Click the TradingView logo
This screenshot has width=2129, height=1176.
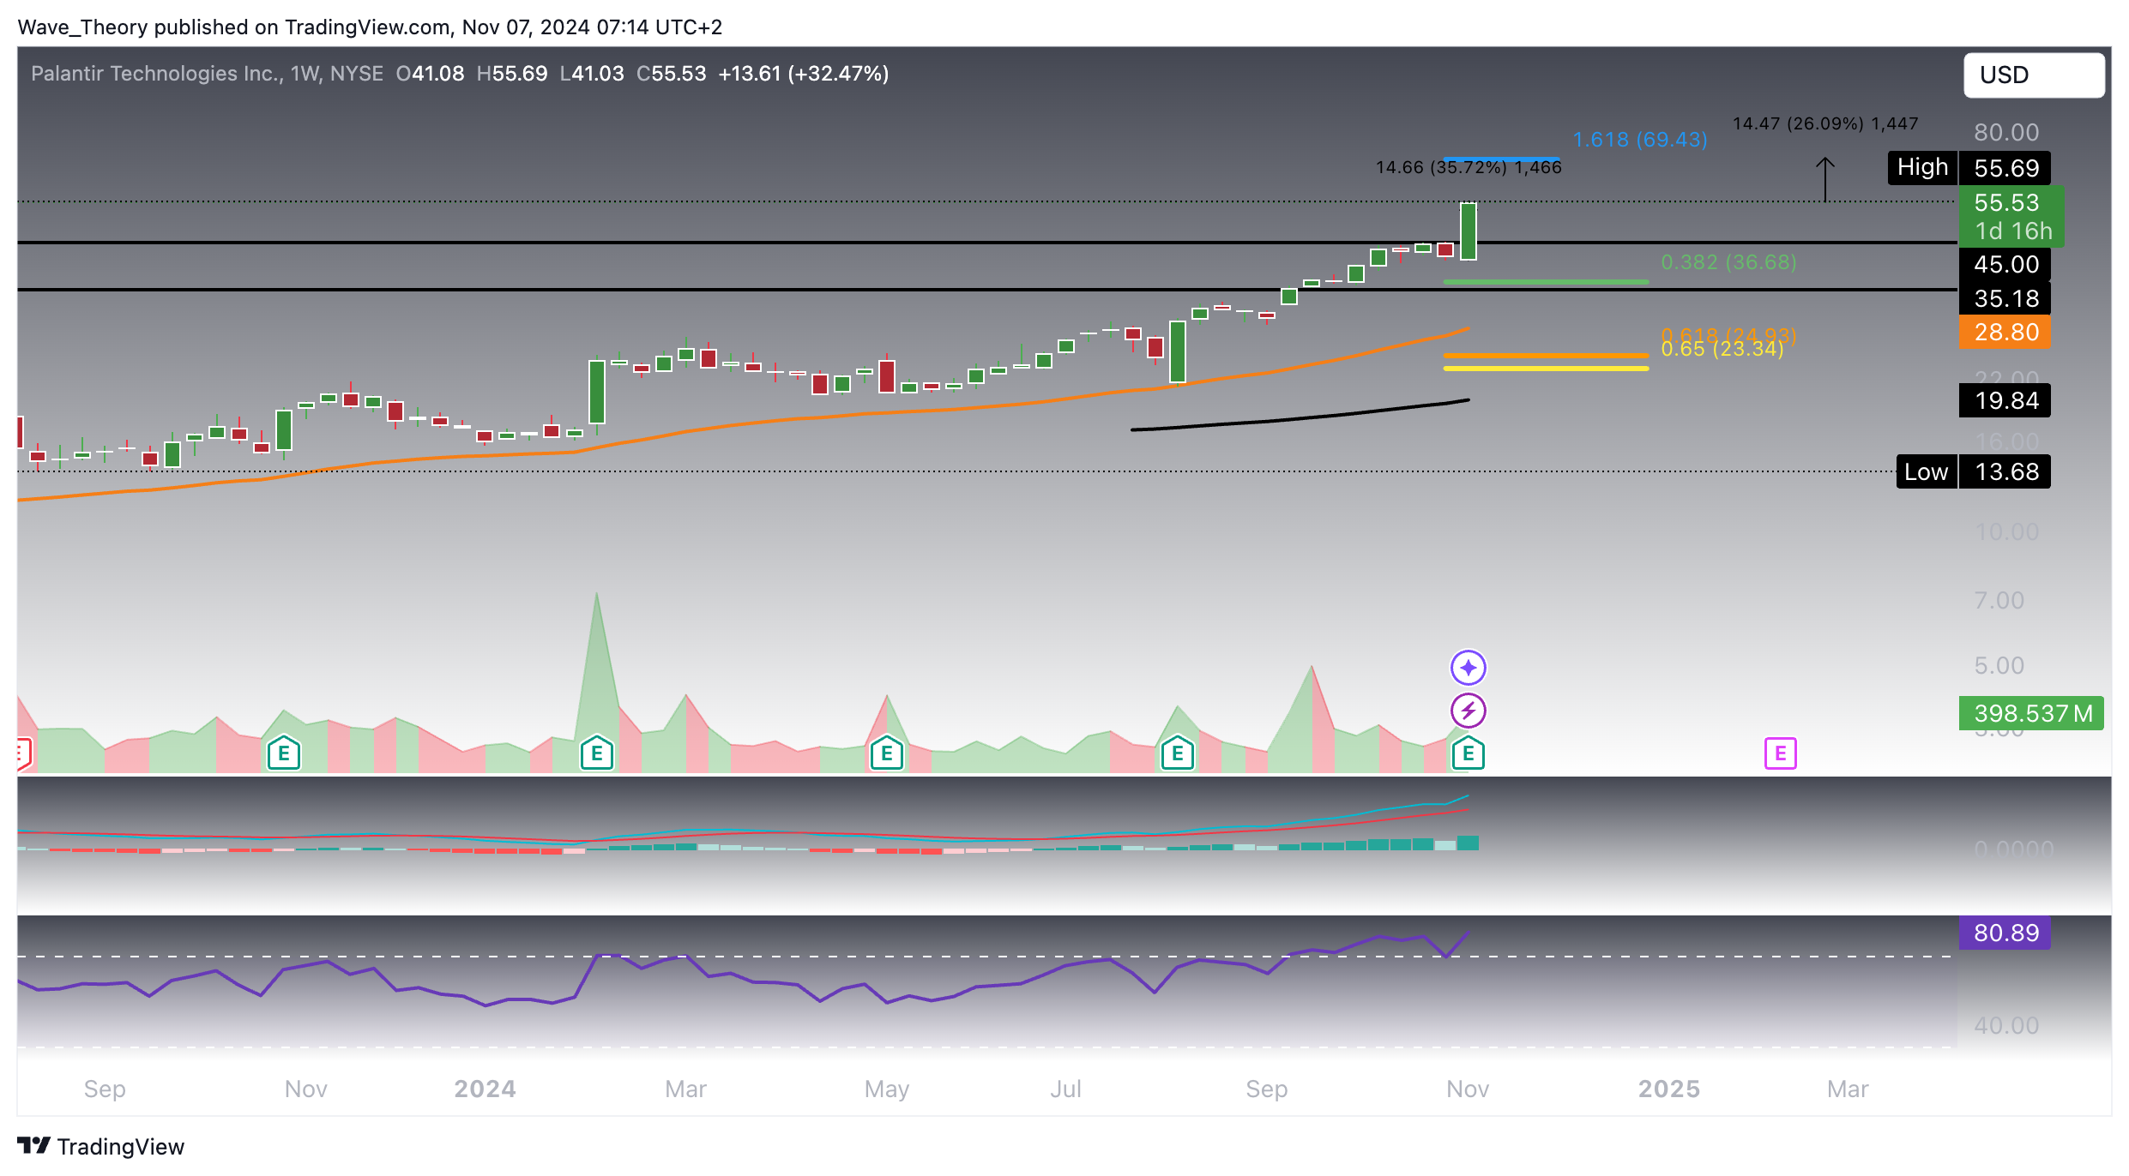coord(100,1146)
